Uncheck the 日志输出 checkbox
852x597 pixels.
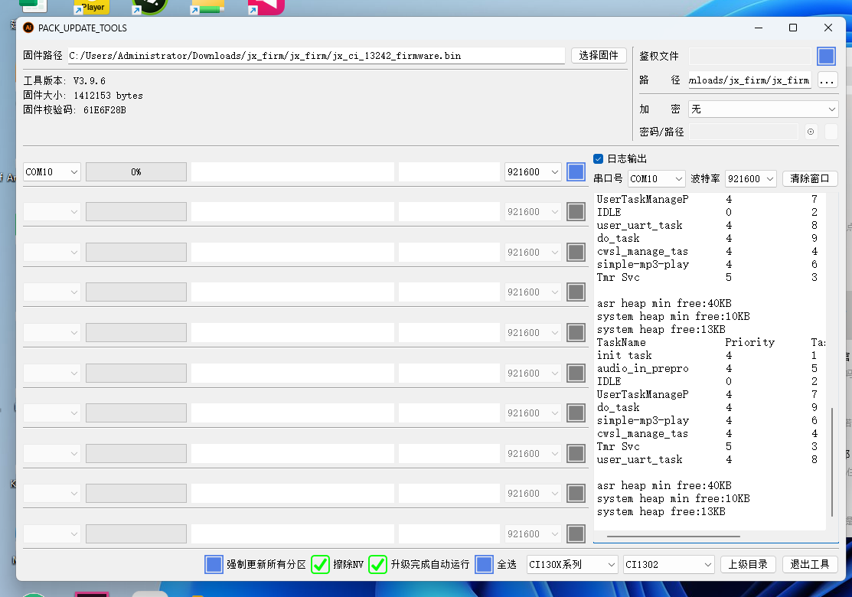599,158
